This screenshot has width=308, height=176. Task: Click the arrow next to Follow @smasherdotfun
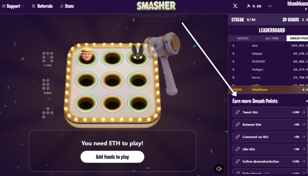pos(303,162)
